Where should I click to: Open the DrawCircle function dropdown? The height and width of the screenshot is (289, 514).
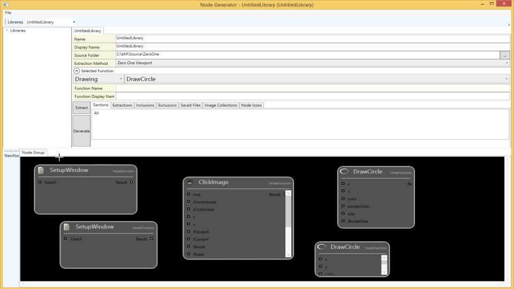[506, 79]
